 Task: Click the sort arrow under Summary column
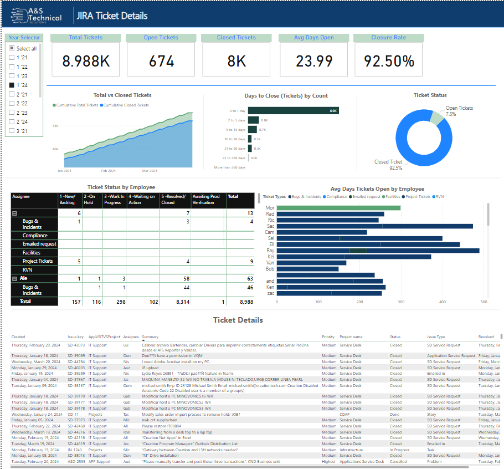click(x=143, y=340)
